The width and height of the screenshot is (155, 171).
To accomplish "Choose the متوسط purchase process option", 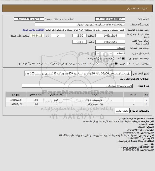I will tap(116, 64).
